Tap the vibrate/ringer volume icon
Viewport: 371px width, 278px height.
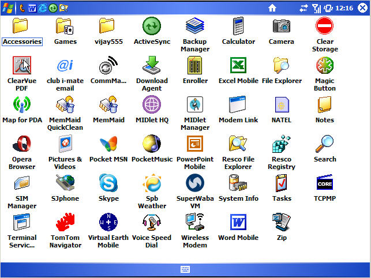328,8
